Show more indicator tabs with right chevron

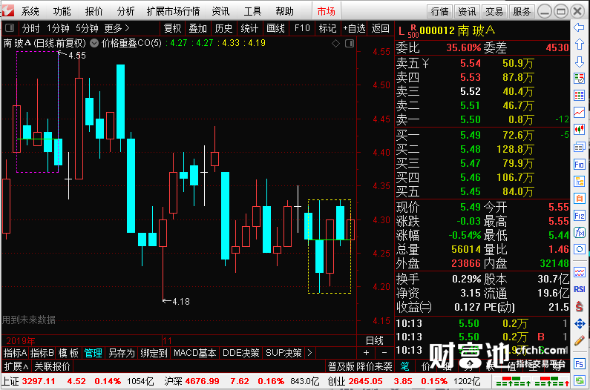point(309,353)
